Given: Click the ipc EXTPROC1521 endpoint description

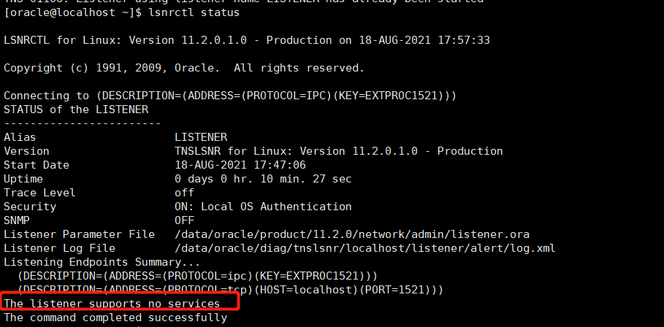Looking at the screenshot, I should 197,275.
